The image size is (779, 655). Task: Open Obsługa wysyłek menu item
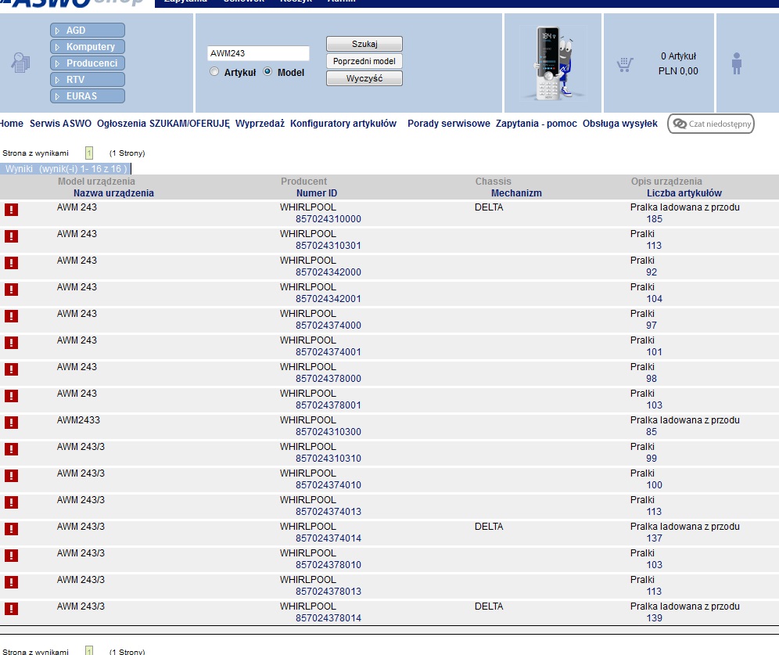point(620,123)
